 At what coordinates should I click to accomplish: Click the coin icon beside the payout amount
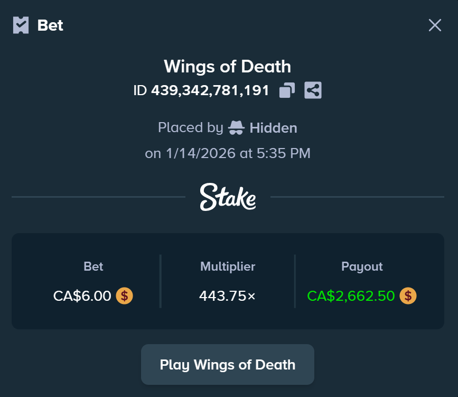click(x=408, y=296)
